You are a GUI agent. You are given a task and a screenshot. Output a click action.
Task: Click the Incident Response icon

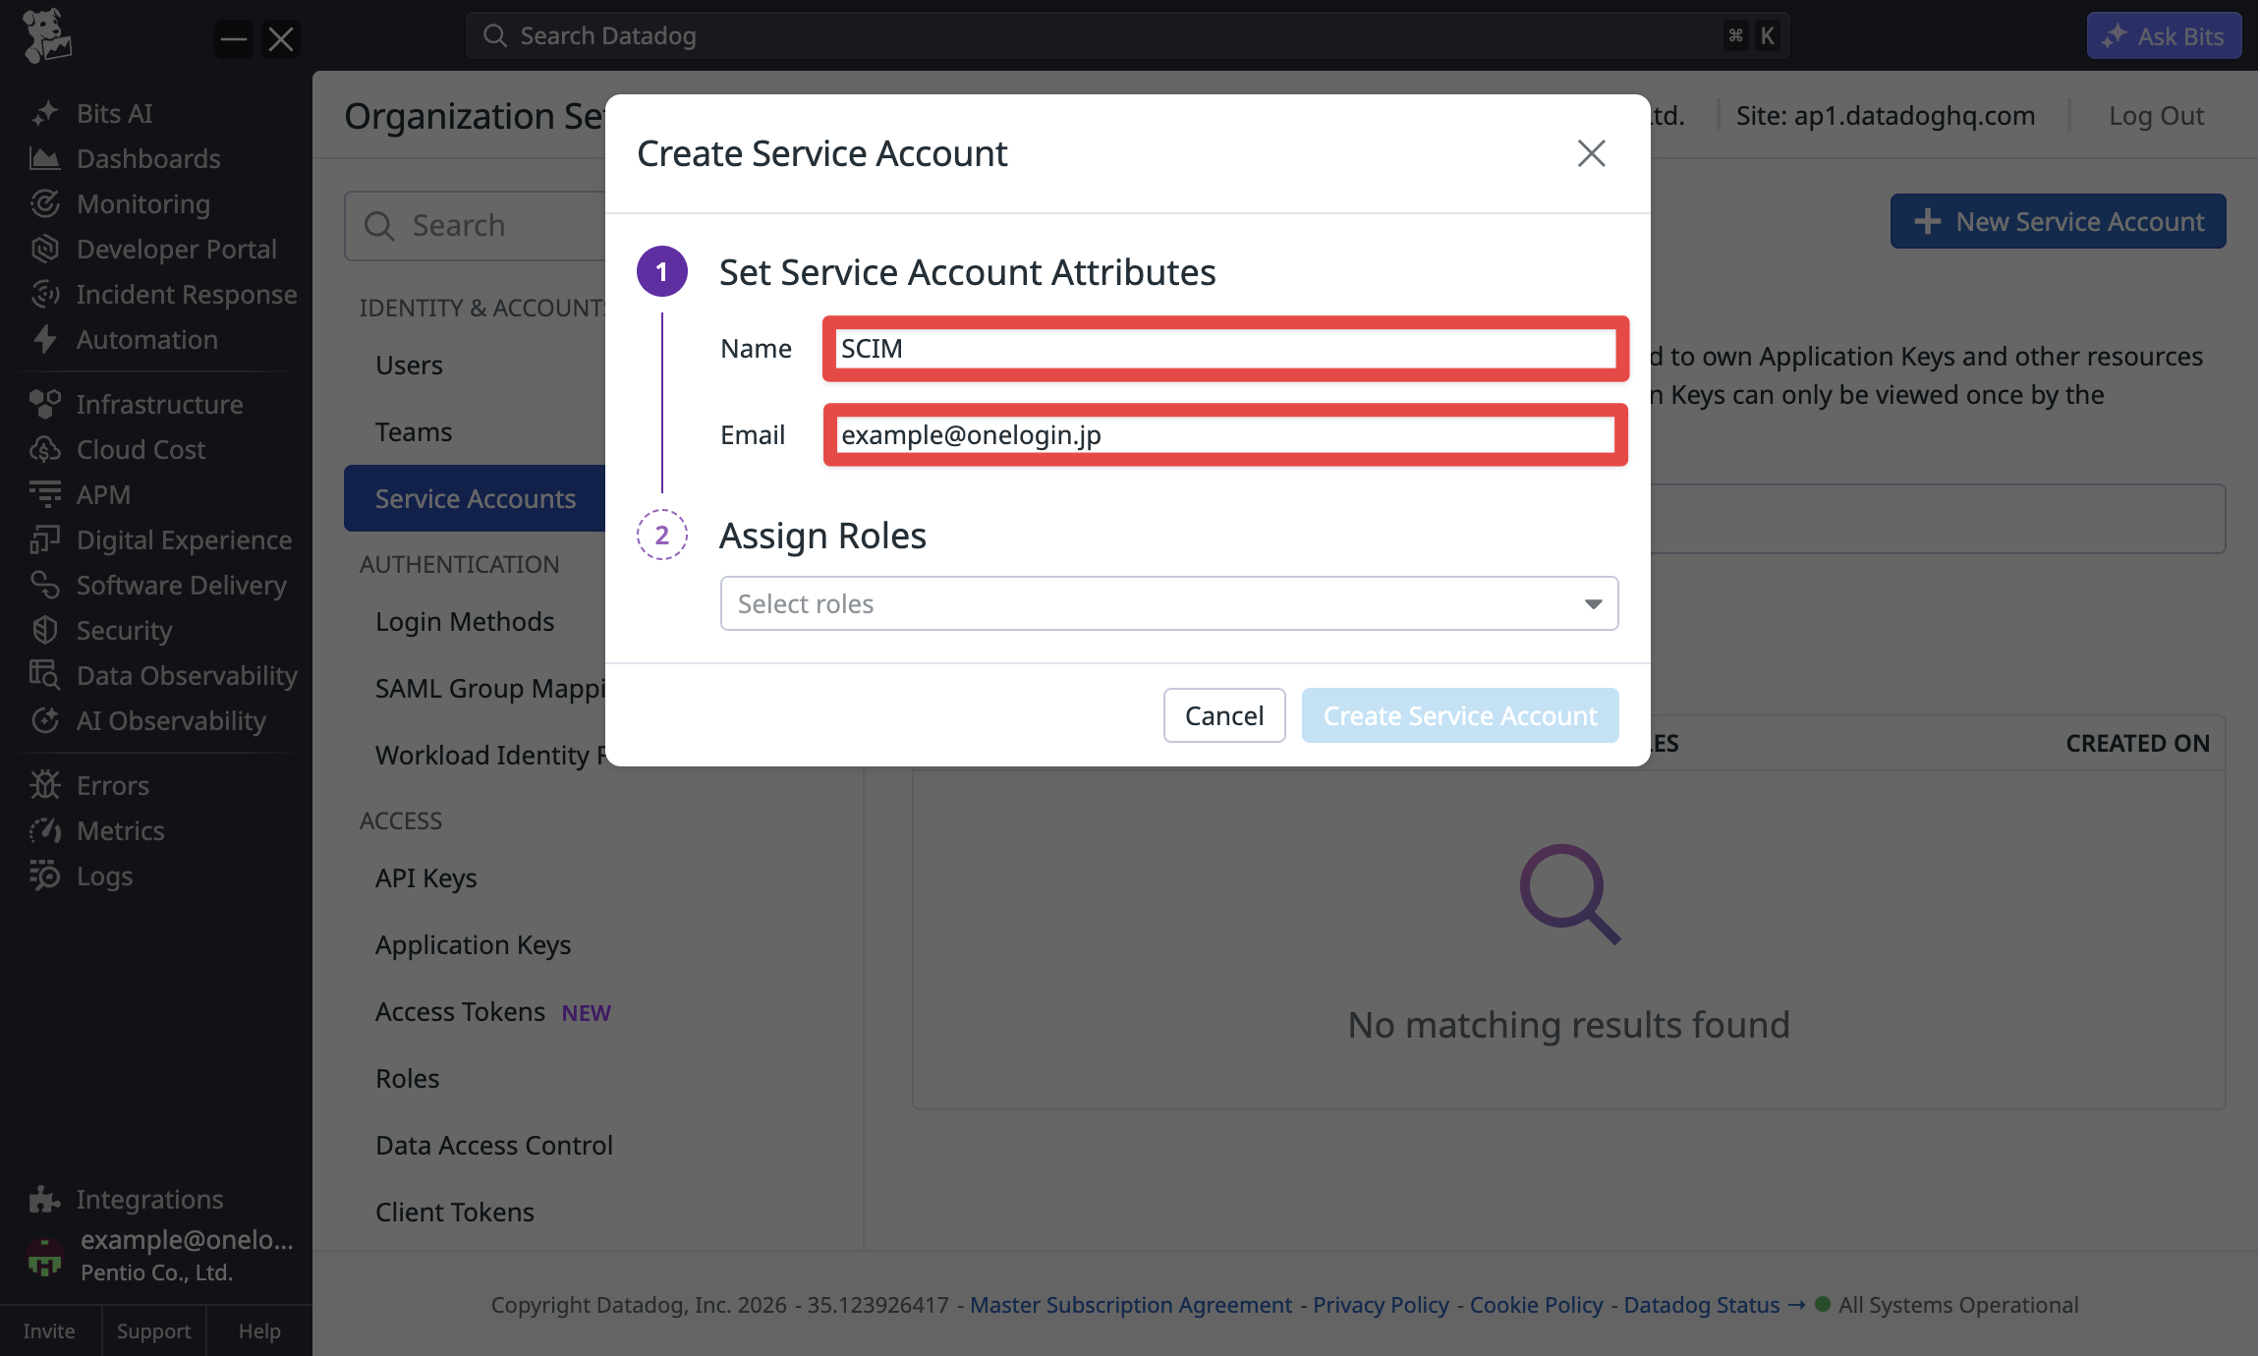tap(44, 294)
